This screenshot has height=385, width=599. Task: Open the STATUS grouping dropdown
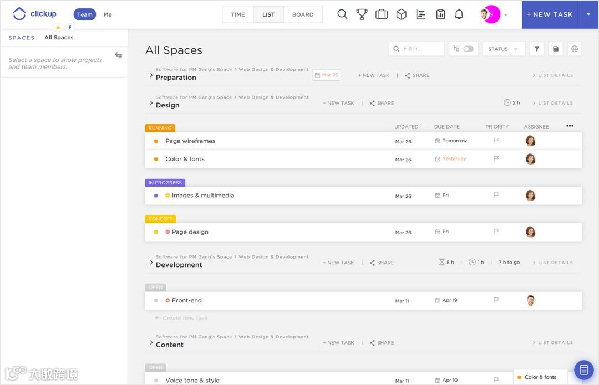coord(503,49)
